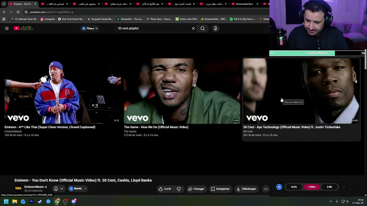
Task: Expand the tab search dropdown arrow
Action: [x=4, y=4]
